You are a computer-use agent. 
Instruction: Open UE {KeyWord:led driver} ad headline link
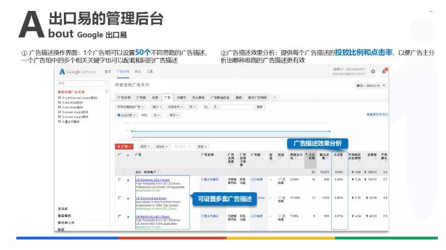(151, 198)
